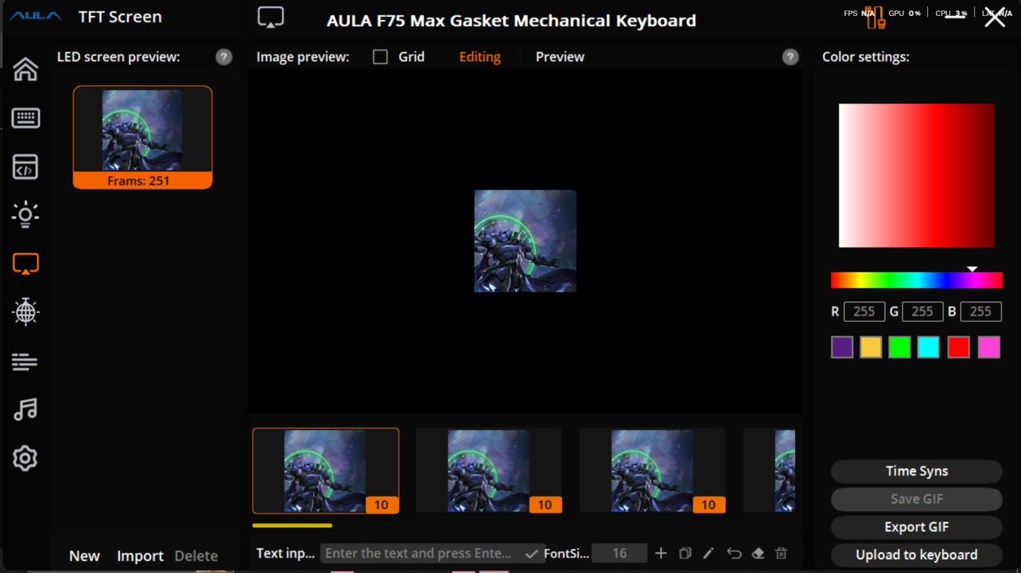
Task: Open the music rhythm panel
Action: [x=25, y=409]
